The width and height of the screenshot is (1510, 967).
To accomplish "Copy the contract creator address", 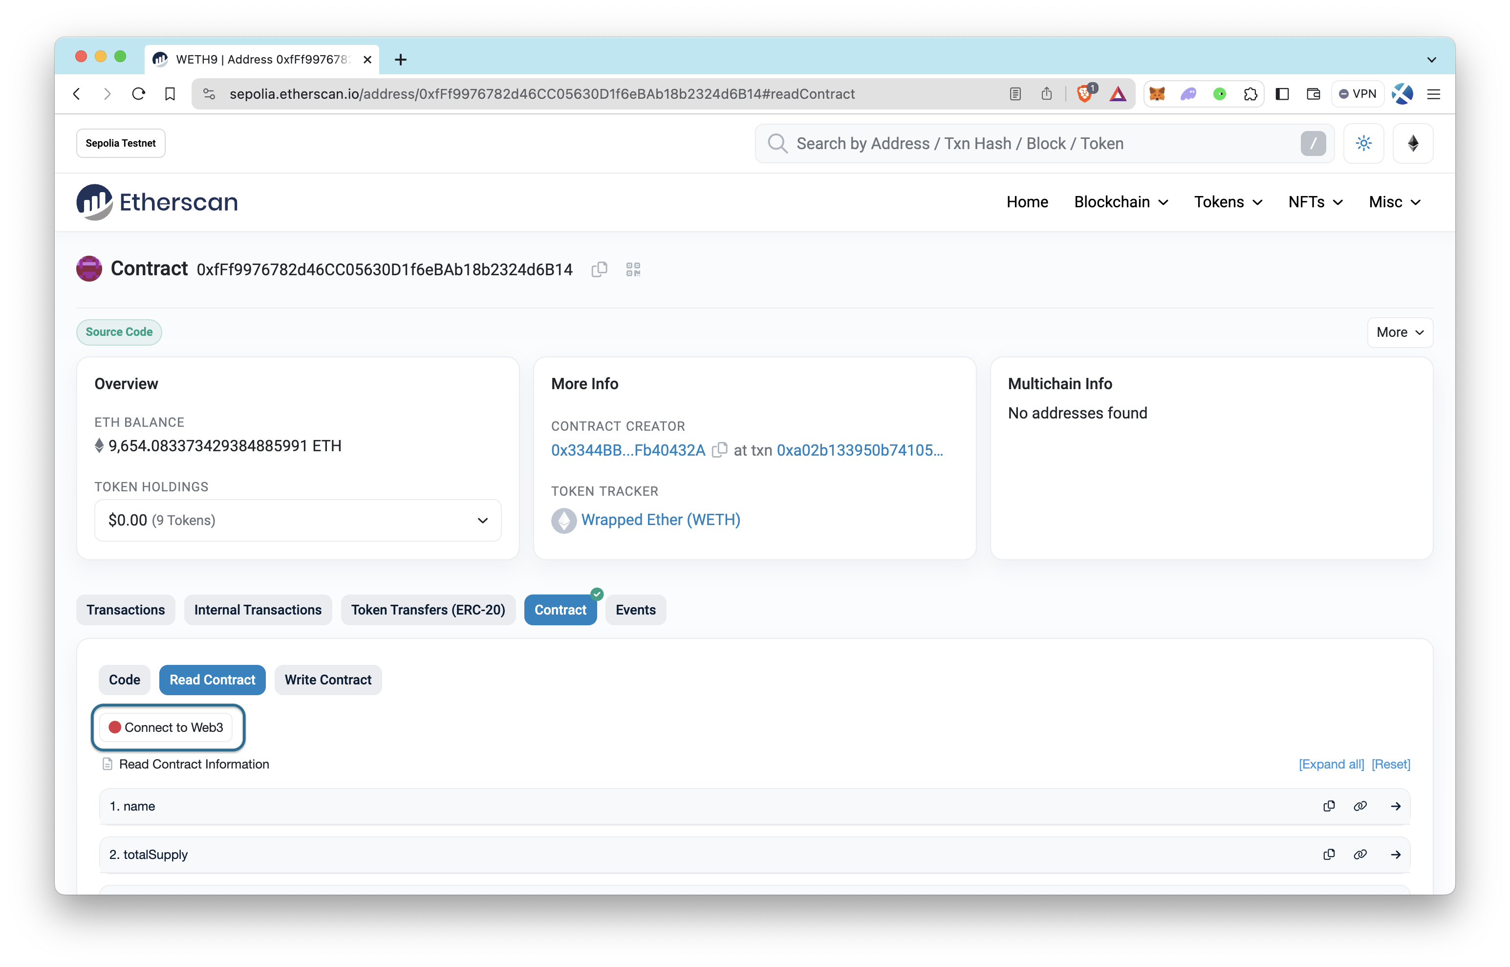I will [x=719, y=450].
